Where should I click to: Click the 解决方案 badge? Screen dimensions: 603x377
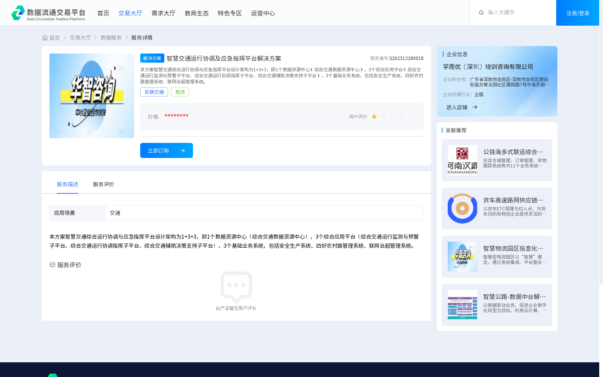(152, 58)
